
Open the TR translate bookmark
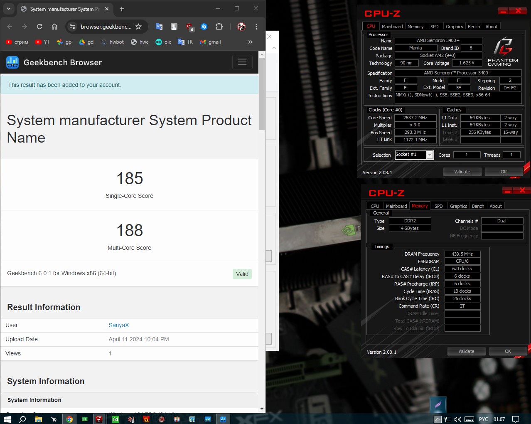pyautogui.click(x=185, y=42)
